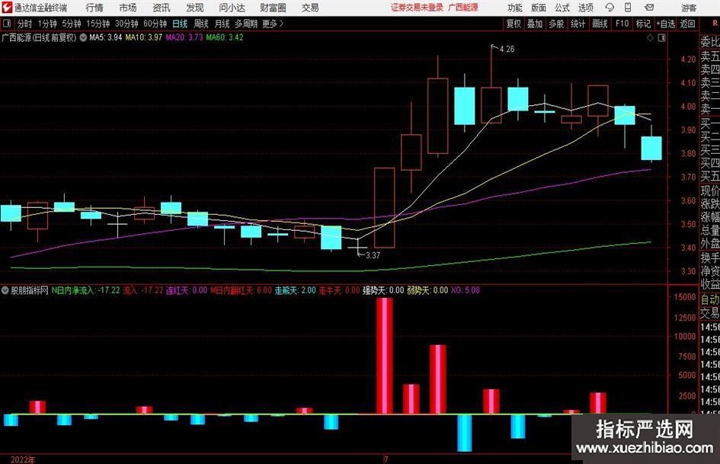Screen dimensions: 720x464
Task: Open dropdown arrow beside 广西能源(日线 前复权)
Action: [83, 37]
